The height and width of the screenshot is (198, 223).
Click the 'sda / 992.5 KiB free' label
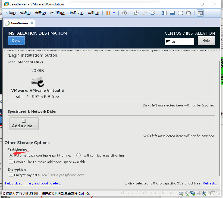(37, 97)
